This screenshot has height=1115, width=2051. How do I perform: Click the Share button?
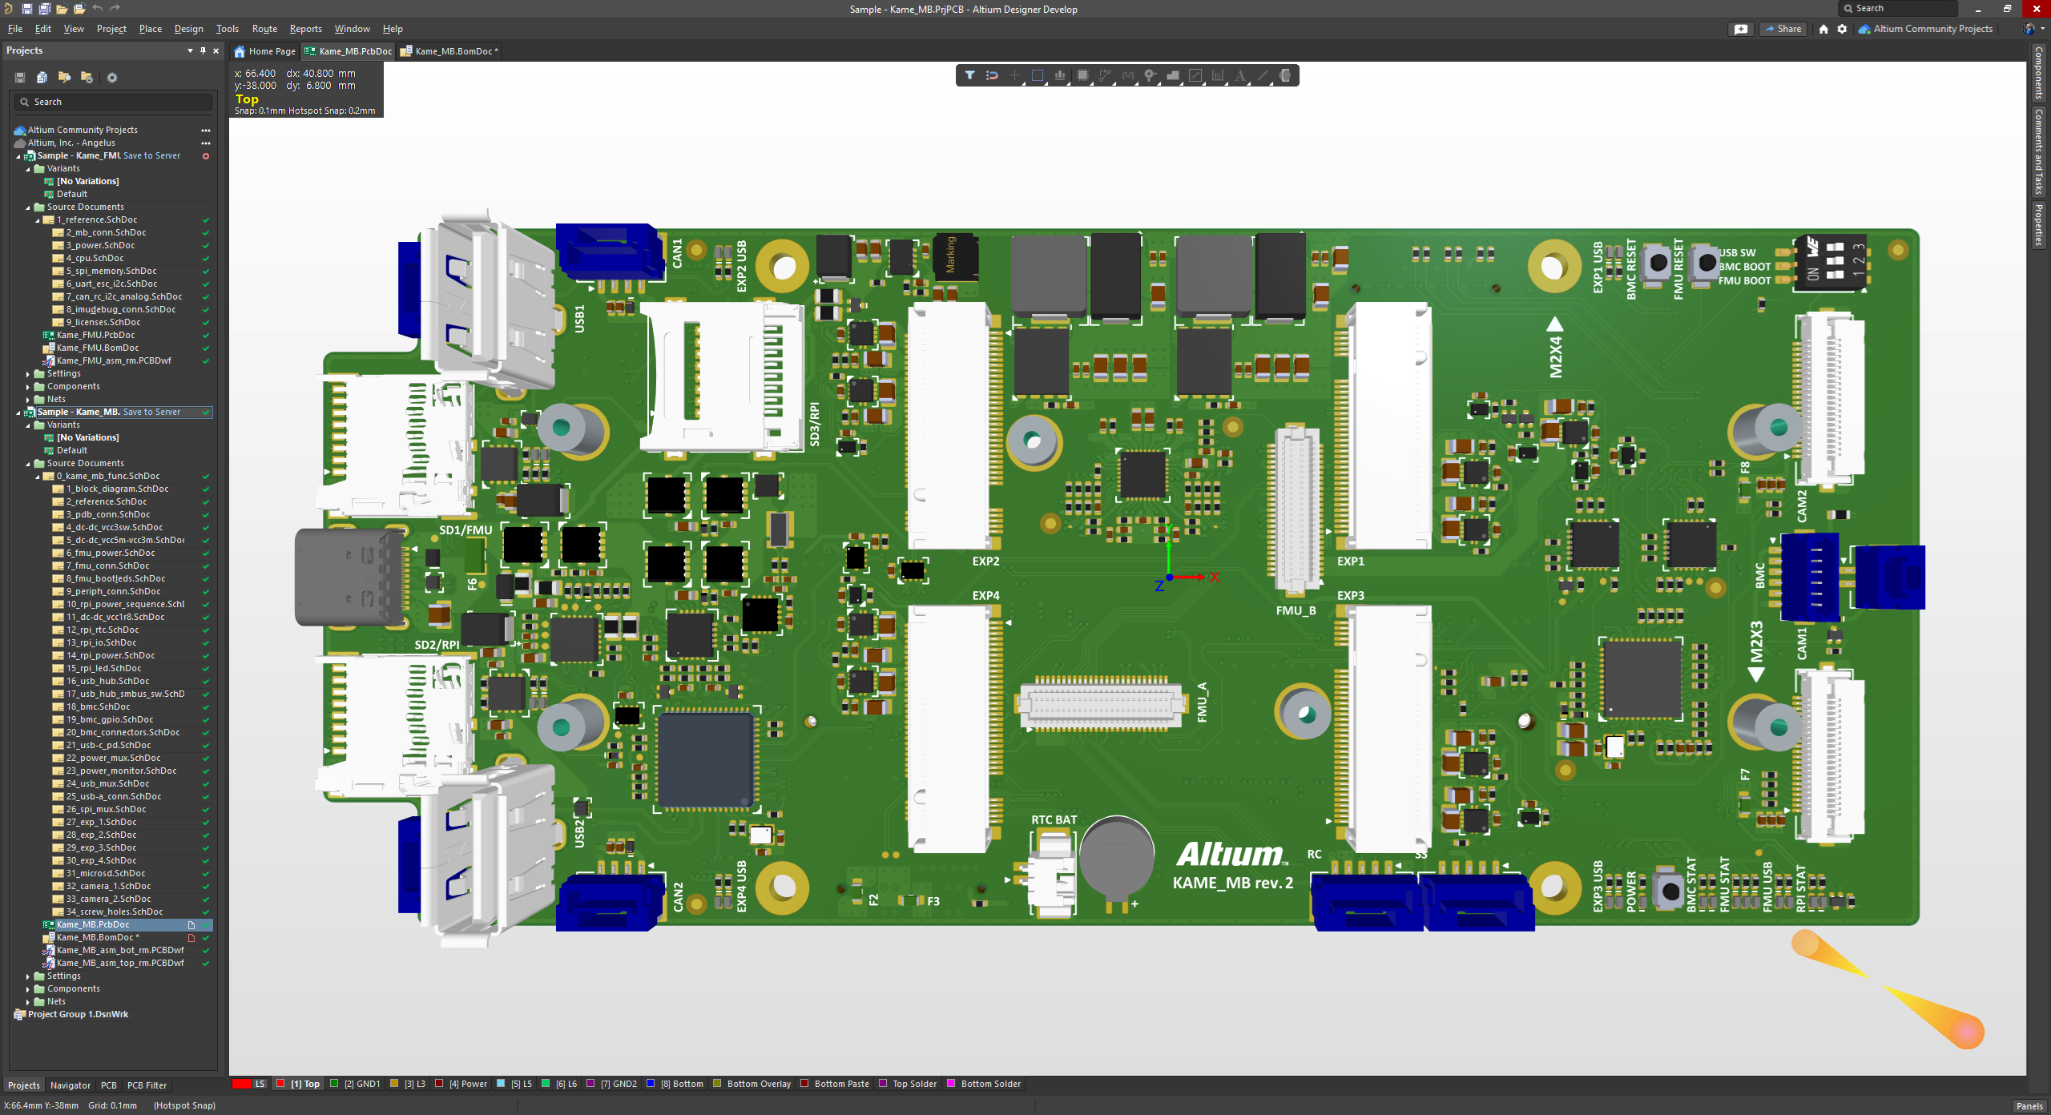click(1782, 29)
